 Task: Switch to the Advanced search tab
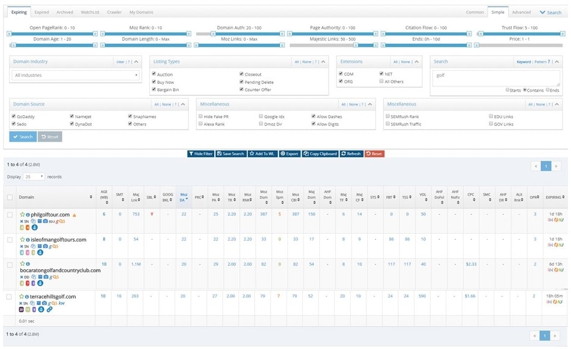tap(521, 12)
